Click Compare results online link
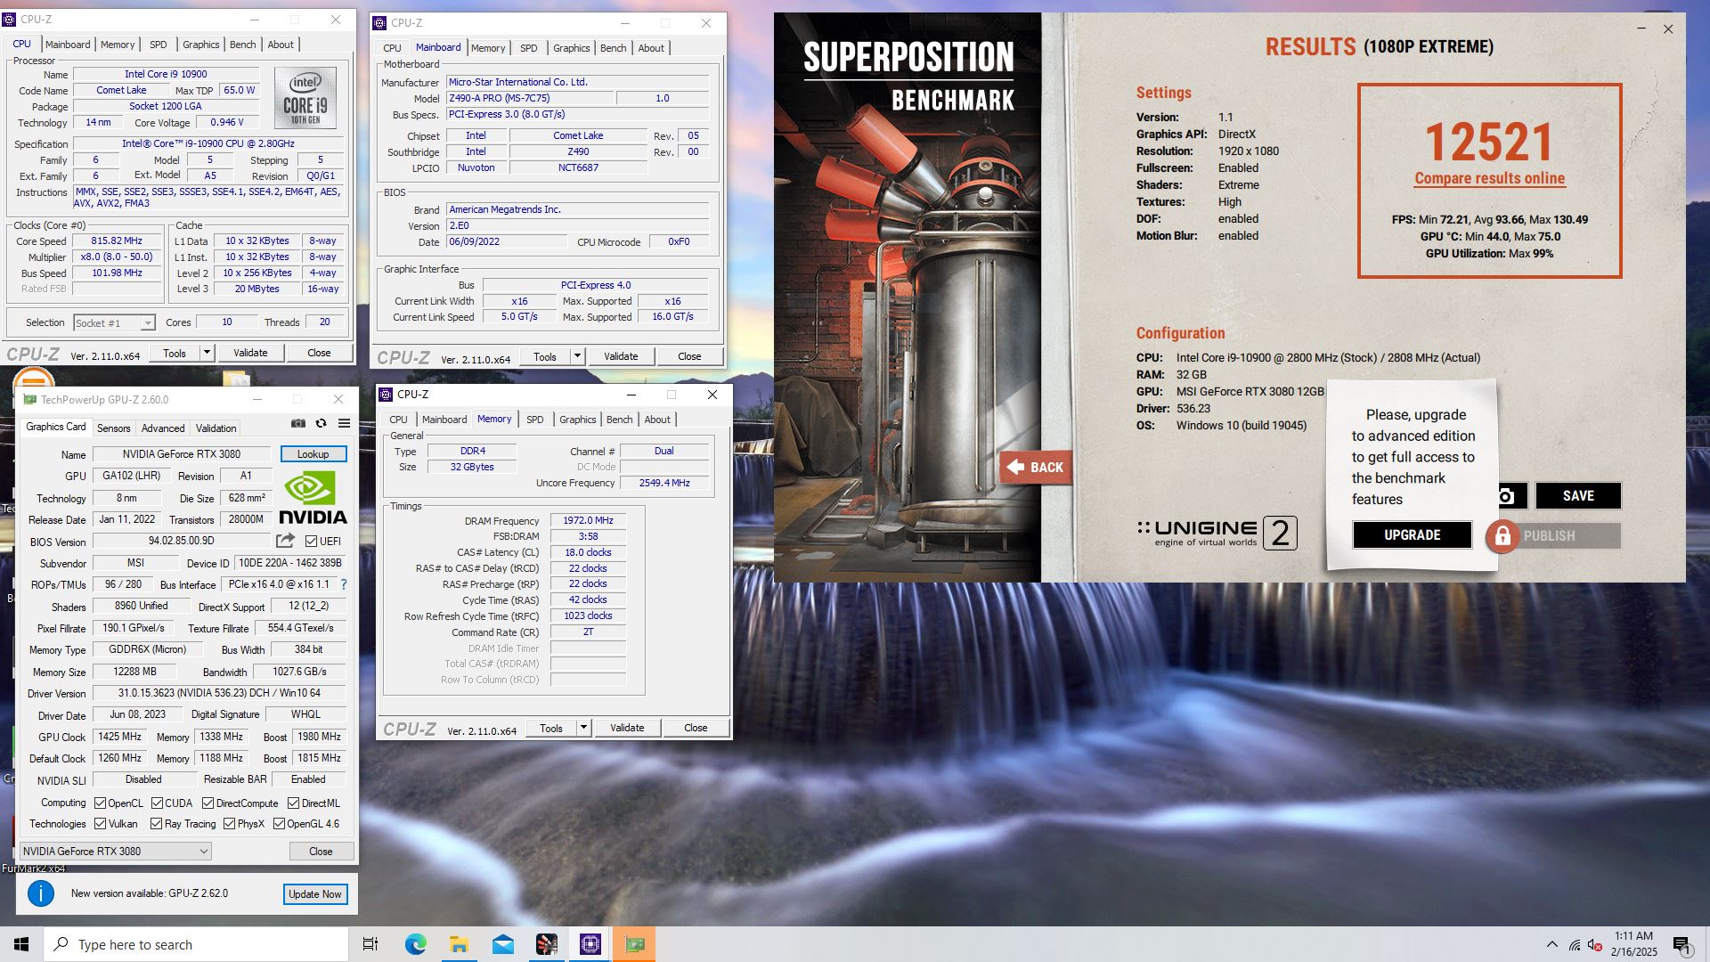The height and width of the screenshot is (962, 1710). click(x=1489, y=178)
